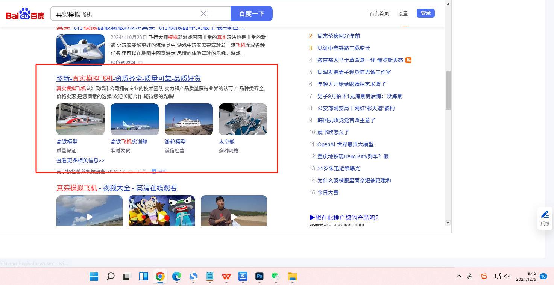Open the 高铁飞机实训舱 text link
Viewport: 554px width, 285px height.
pos(129,142)
